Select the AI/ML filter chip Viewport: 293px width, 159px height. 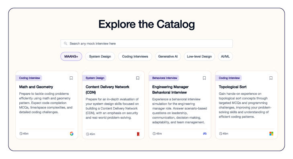pos(225,56)
